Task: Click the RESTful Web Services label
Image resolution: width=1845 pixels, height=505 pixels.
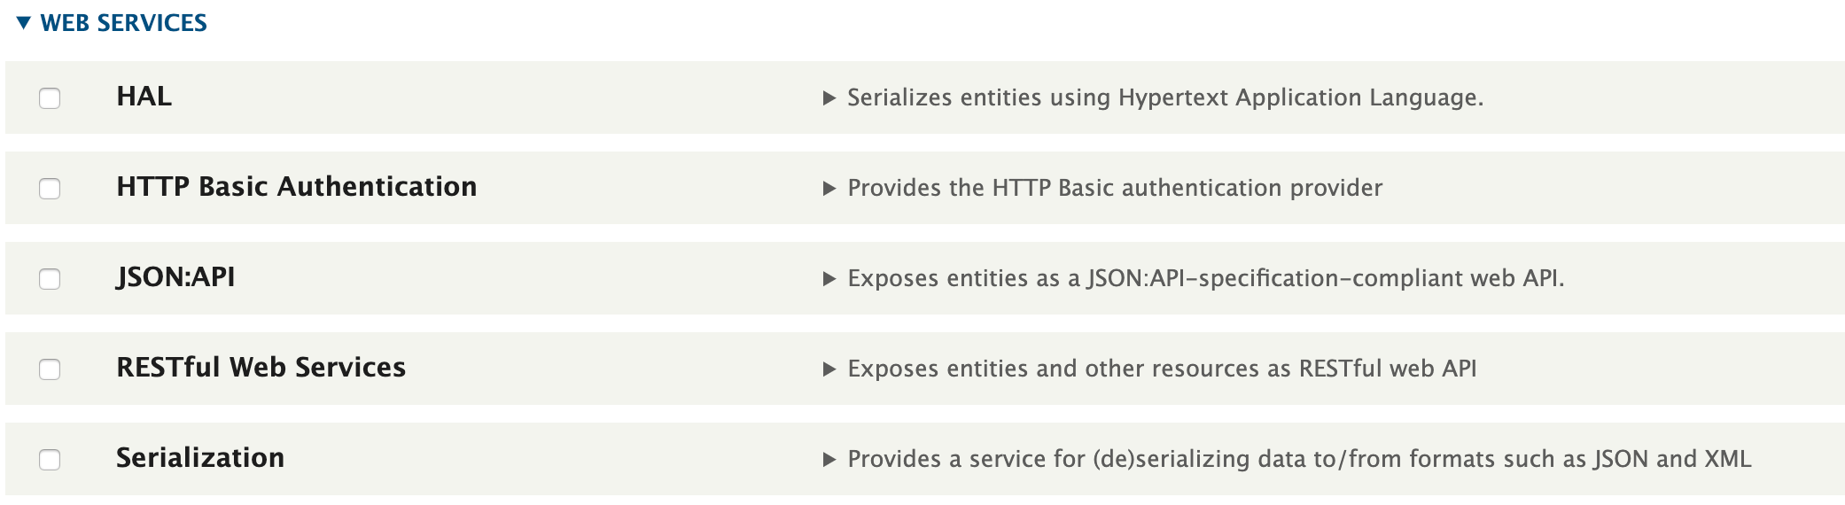Action: pos(261,368)
